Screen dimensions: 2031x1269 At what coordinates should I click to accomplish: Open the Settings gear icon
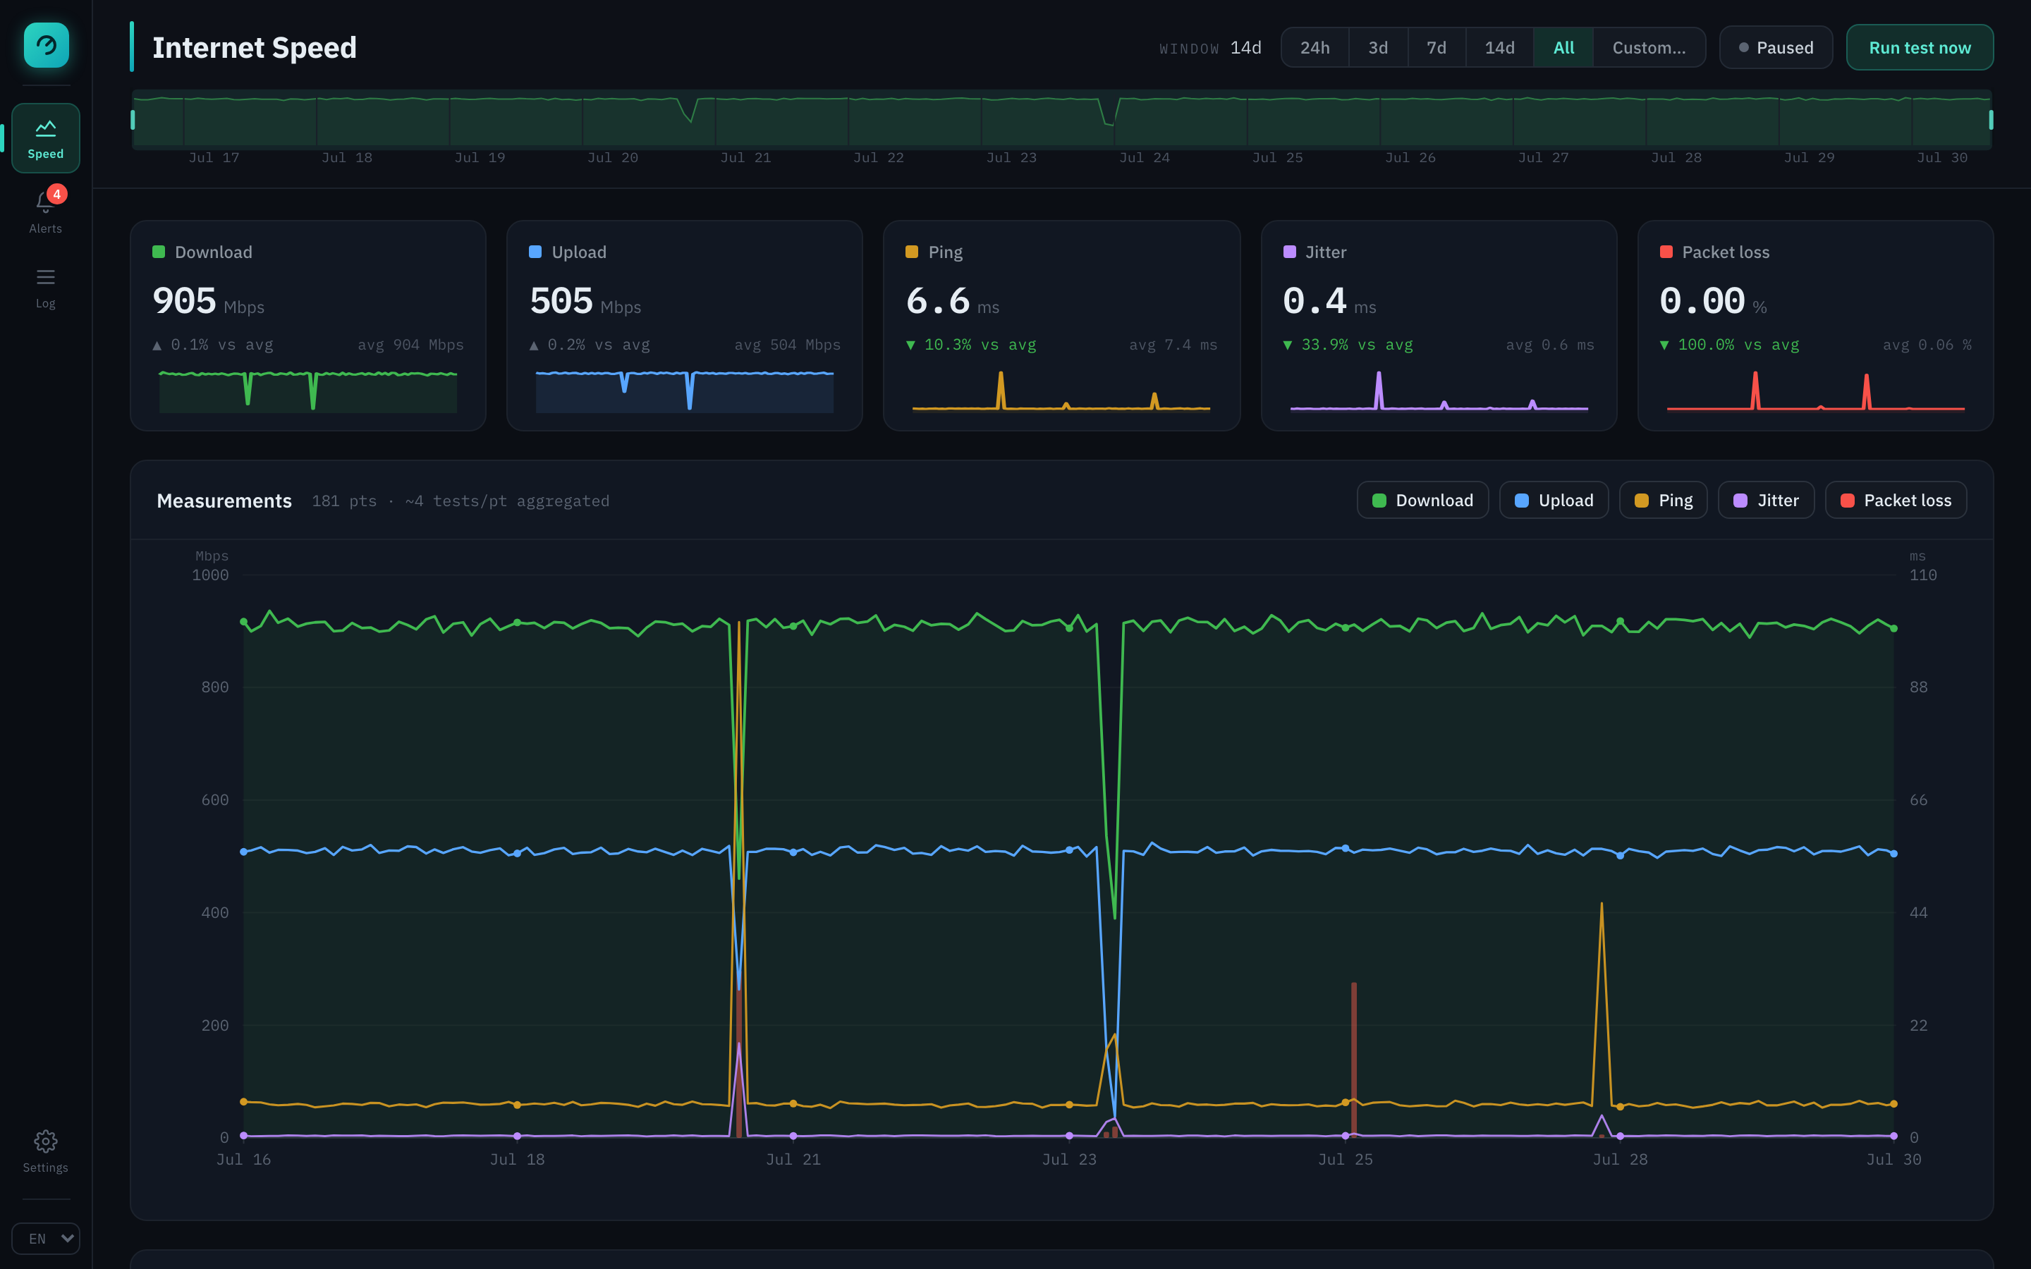[x=45, y=1141]
